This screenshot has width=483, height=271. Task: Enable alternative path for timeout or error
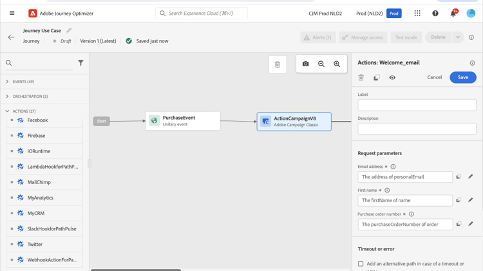[361, 264]
